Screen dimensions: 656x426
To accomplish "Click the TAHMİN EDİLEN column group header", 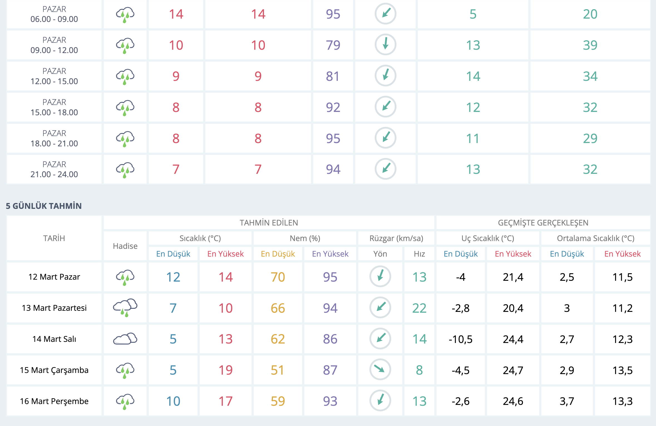I will coord(268,223).
